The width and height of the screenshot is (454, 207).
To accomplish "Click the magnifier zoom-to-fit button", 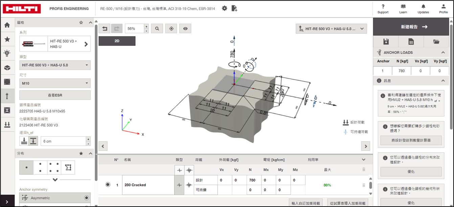I will click(157, 29).
